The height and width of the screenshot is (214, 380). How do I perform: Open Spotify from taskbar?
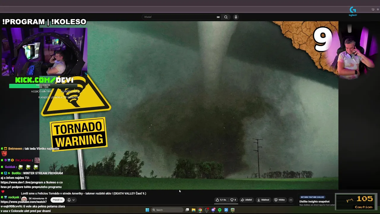[220, 210]
